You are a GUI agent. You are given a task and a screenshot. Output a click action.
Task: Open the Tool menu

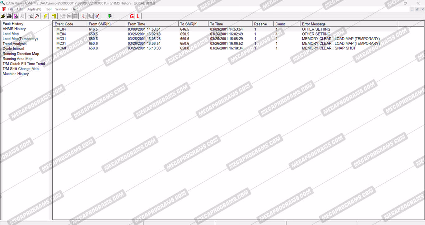[48, 9]
